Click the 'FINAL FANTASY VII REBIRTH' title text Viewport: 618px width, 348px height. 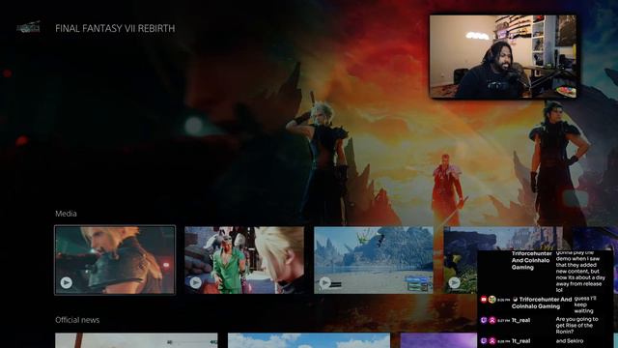[115, 28]
